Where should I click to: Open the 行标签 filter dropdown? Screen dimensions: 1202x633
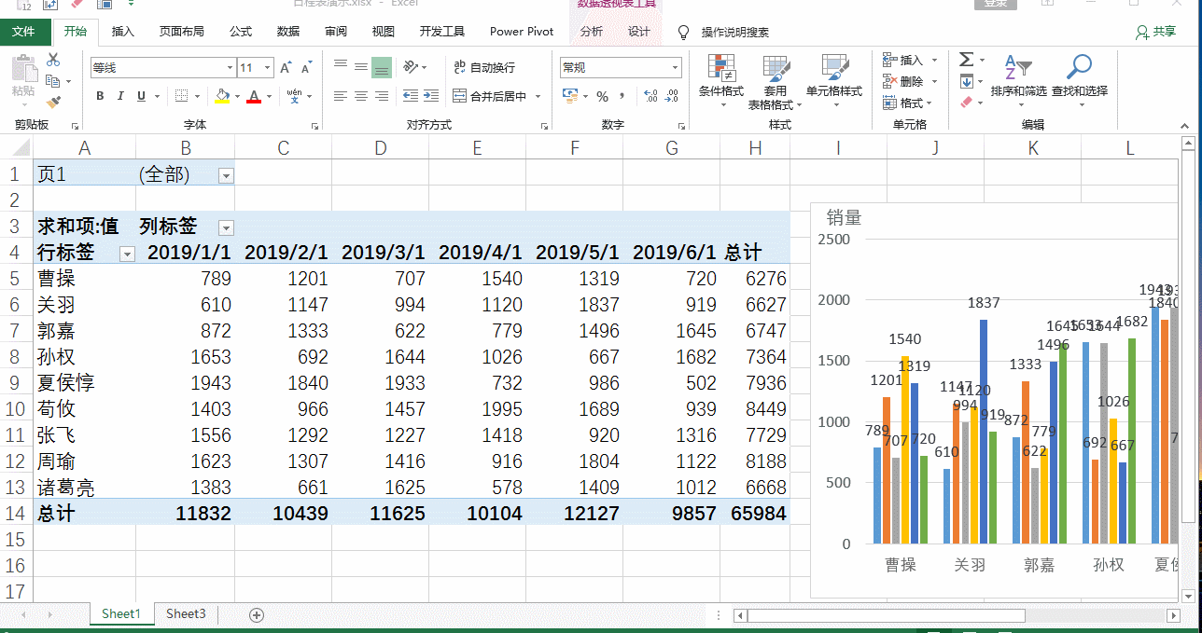127,254
